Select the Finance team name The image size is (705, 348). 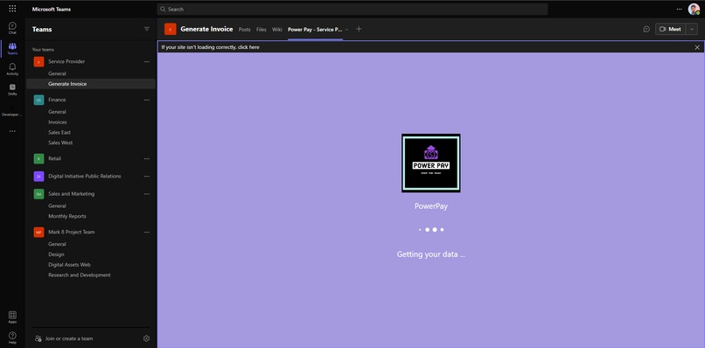[57, 100]
